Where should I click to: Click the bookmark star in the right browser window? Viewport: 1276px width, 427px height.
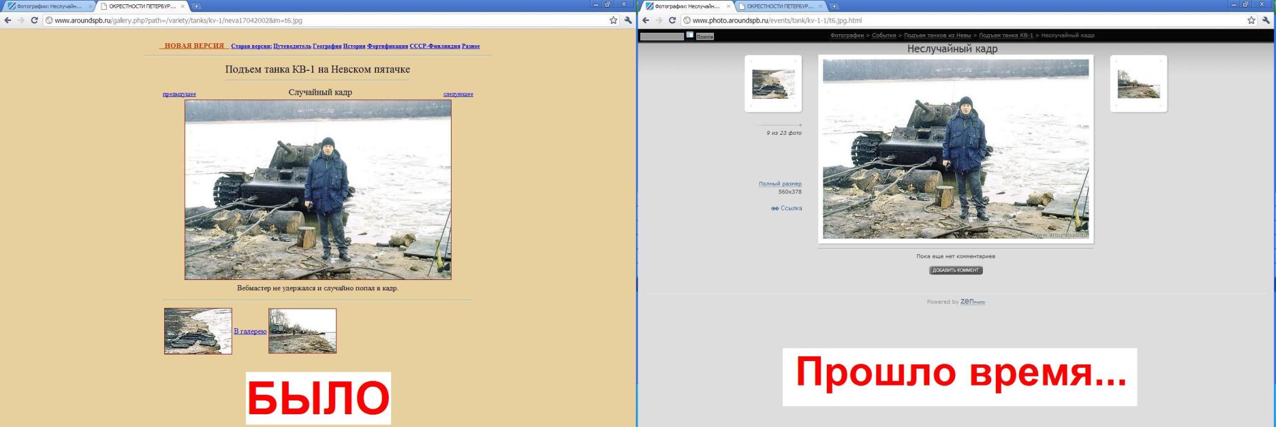(1251, 20)
